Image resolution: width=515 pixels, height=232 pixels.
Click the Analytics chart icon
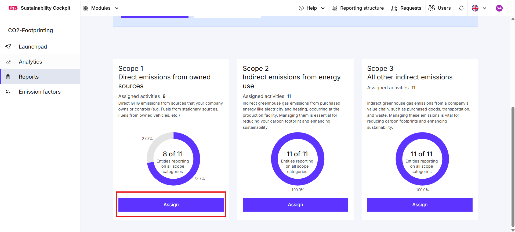point(8,62)
